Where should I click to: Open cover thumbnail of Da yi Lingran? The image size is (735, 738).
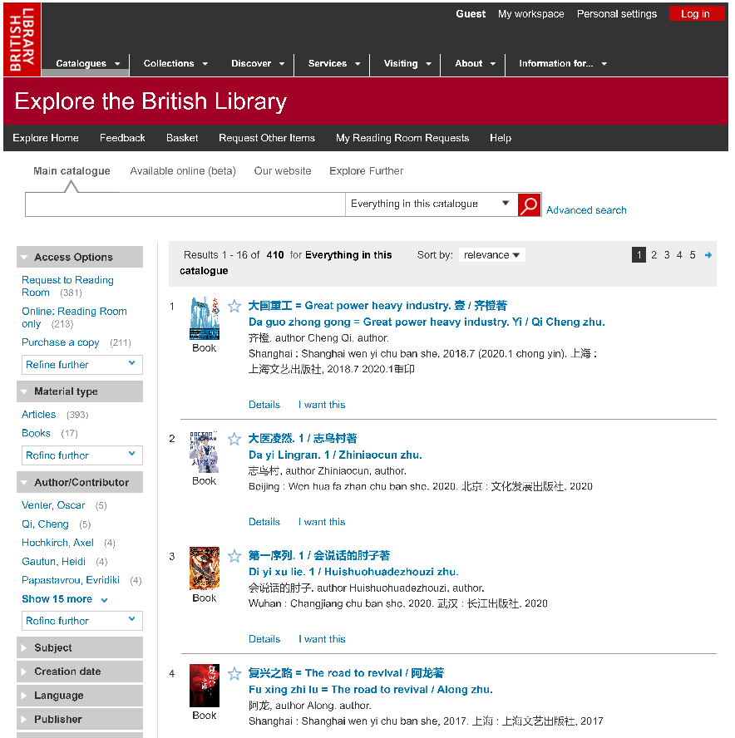pos(205,452)
